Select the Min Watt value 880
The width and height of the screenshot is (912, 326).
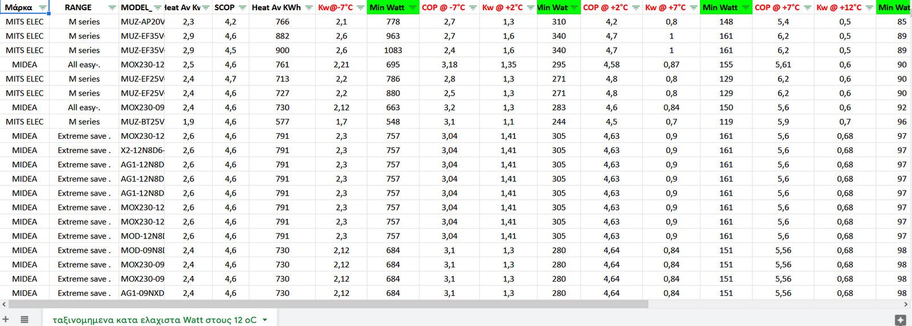point(393,93)
